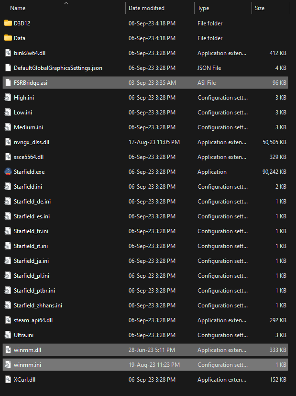Viewport: 296px width, 396px height.
Task: Click the 19-Aug-23 11:23 PM date
Action: [x=154, y=365]
